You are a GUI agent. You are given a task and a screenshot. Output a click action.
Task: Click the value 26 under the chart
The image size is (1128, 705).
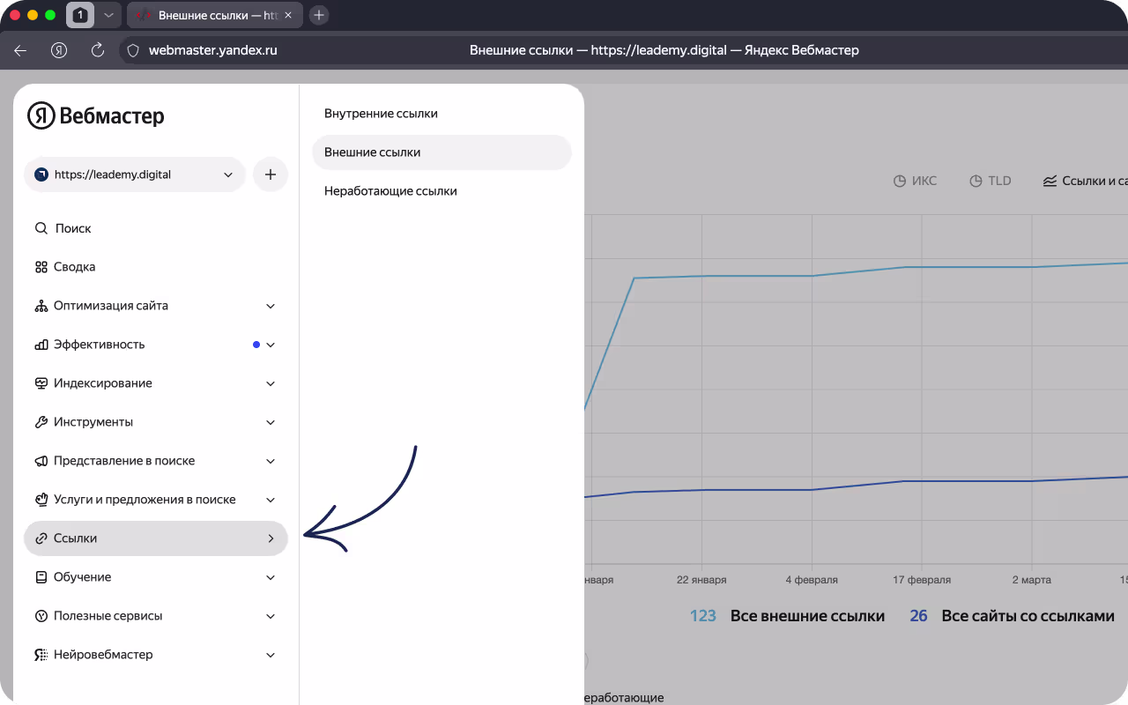coord(918,616)
